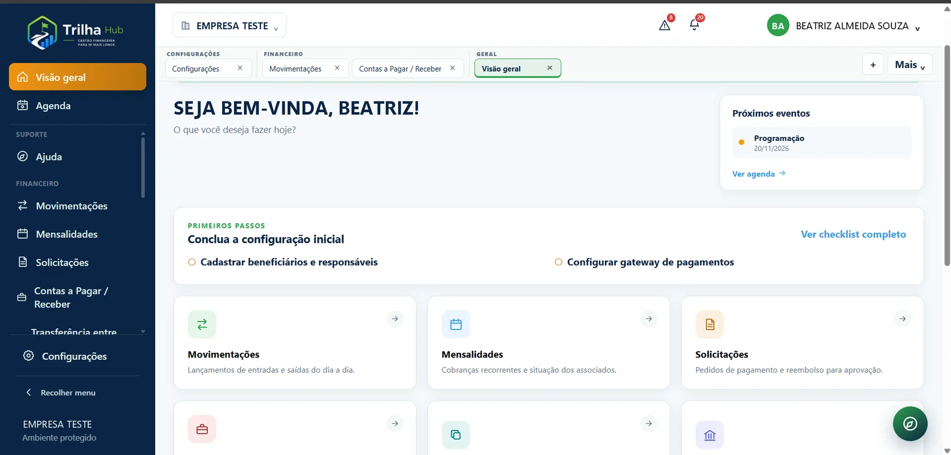Image resolution: width=951 pixels, height=455 pixels.
Task: Open the notifications bell icon
Action: click(694, 25)
